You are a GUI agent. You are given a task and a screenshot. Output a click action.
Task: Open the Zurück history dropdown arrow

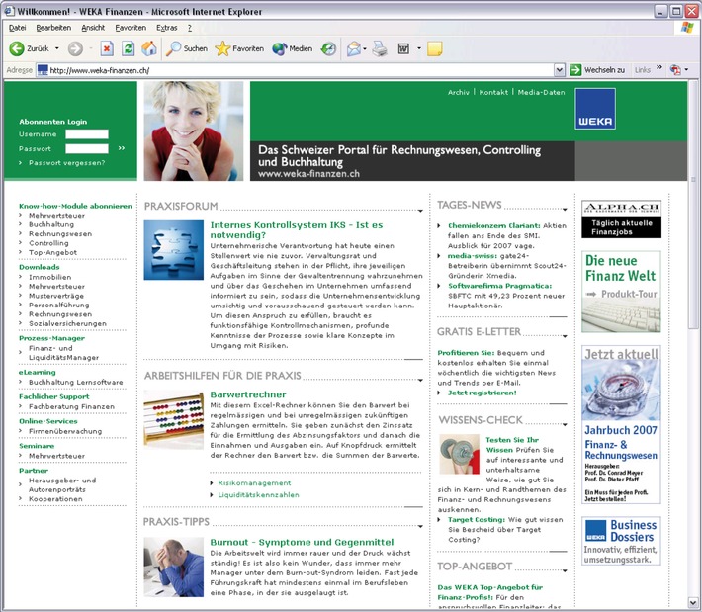coord(58,48)
